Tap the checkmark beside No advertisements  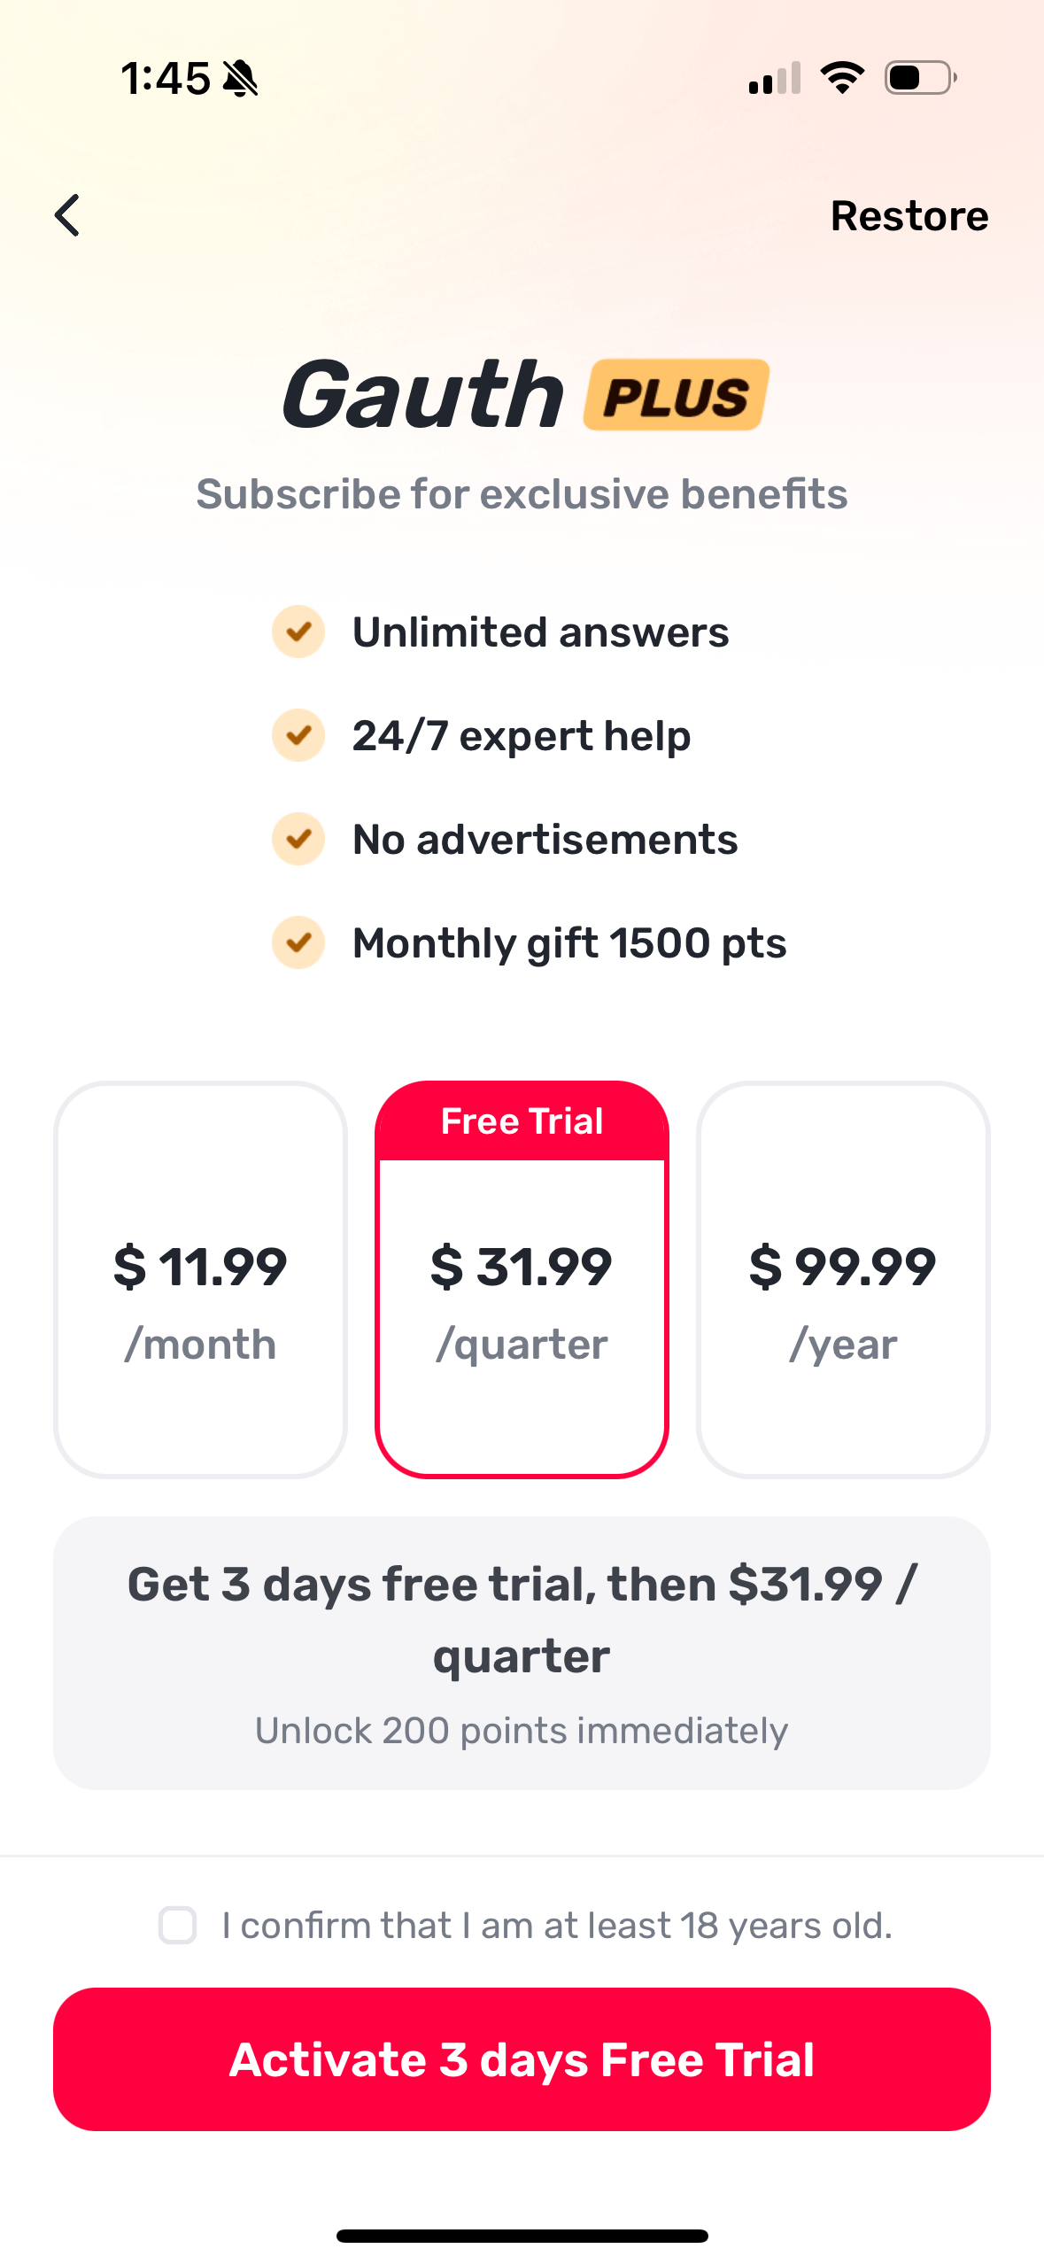tap(298, 839)
